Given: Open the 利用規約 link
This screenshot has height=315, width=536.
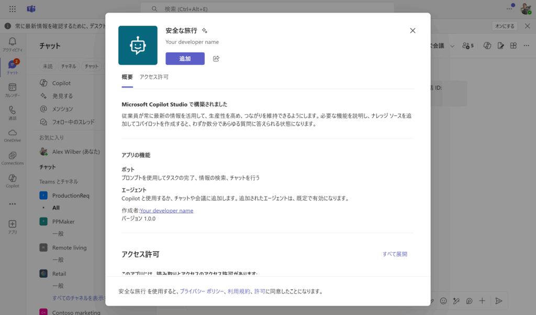Looking at the screenshot, I should click(239, 291).
